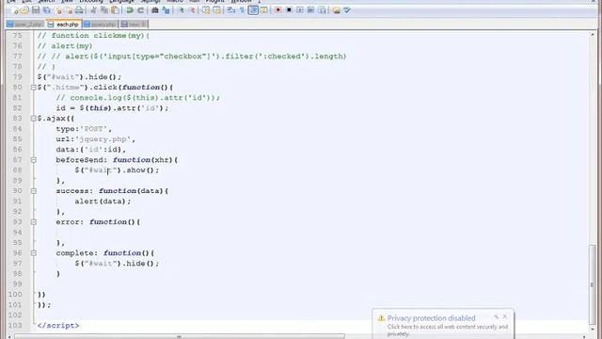
Task: Click the "data:{'id':id}," text
Action: (90, 150)
